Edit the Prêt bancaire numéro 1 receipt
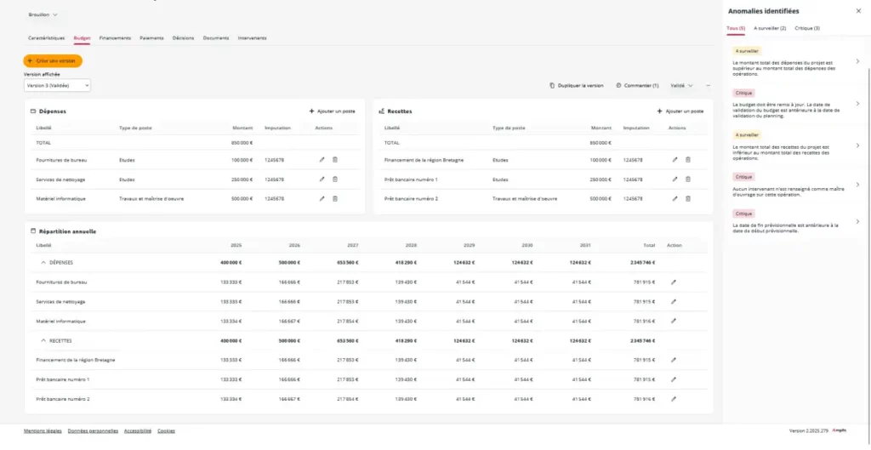This screenshot has height=450, width=871. click(675, 179)
